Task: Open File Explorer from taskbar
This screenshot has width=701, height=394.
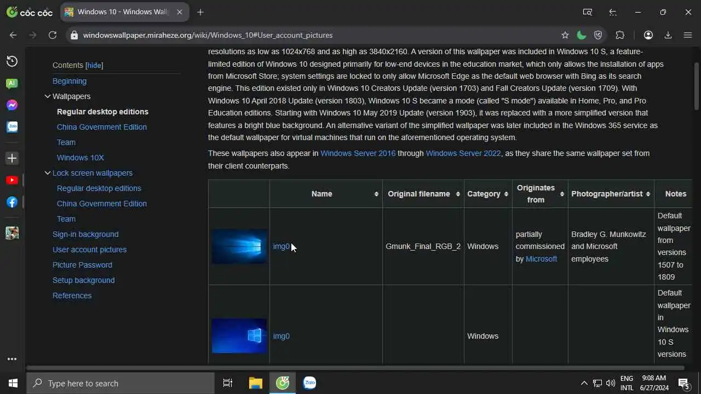Action: (255, 383)
